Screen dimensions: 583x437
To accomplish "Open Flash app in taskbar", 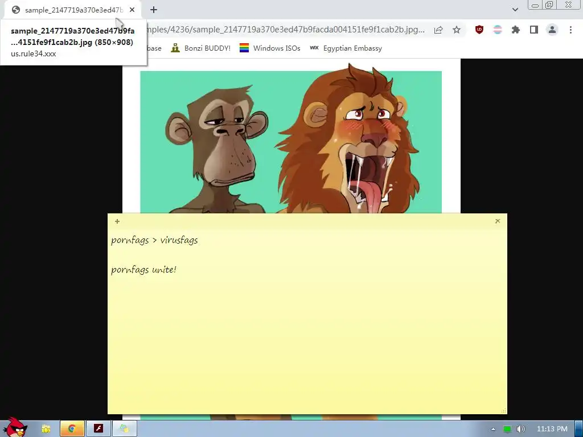I will [x=98, y=429].
